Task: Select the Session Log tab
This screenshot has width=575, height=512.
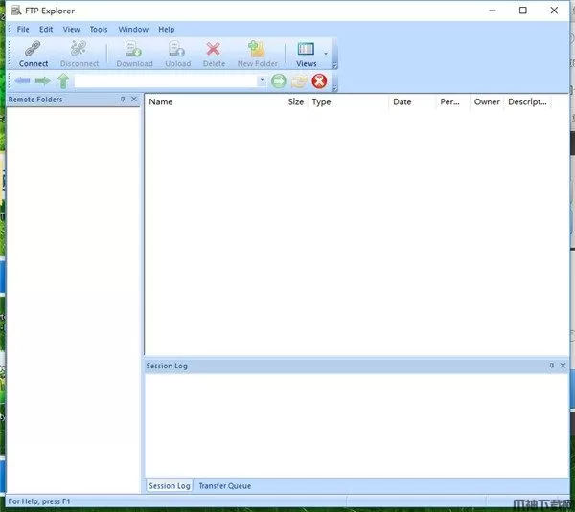Action: pos(169,486)
